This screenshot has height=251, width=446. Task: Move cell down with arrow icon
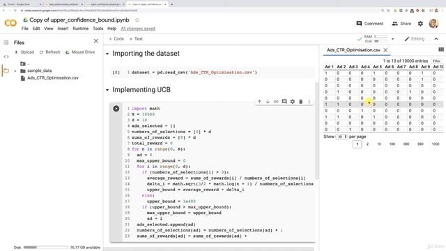[268, 102]
